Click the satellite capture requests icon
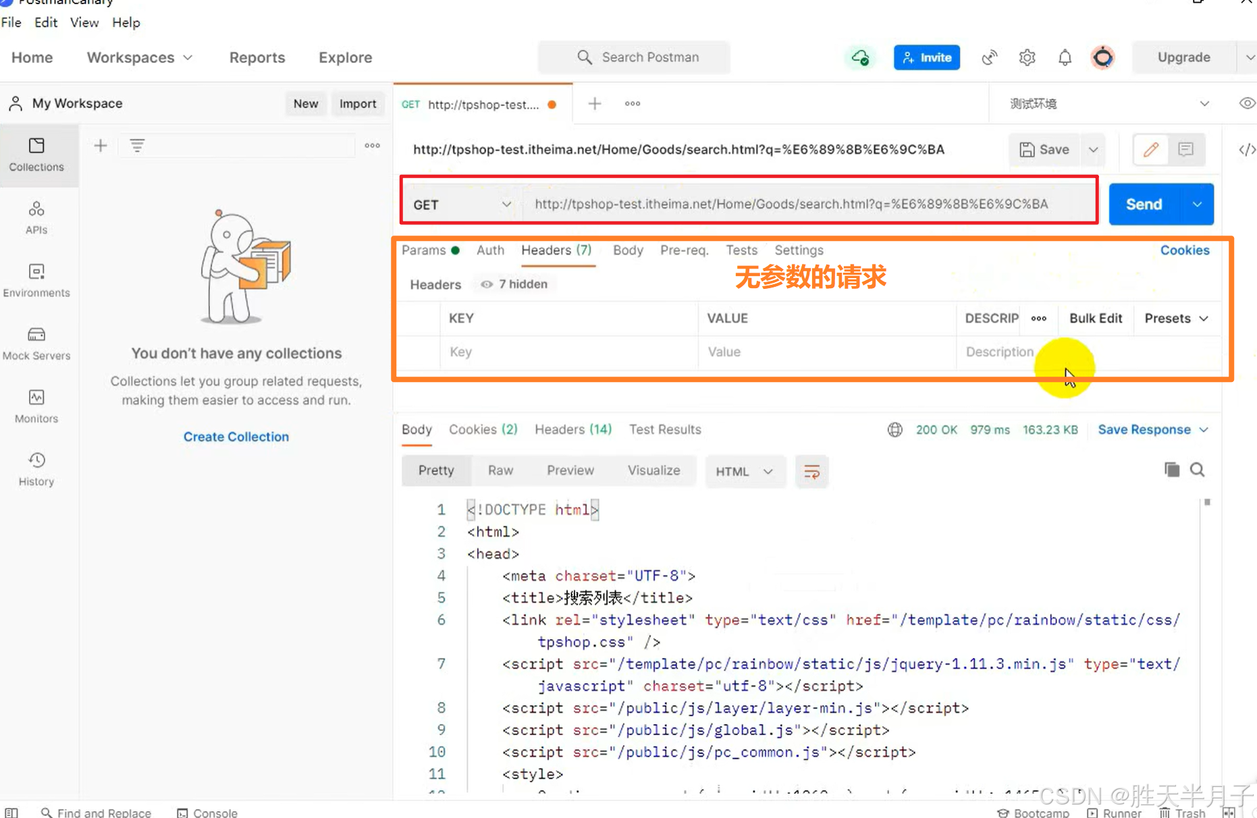1257x818 pixels. (x=990, y=57)
